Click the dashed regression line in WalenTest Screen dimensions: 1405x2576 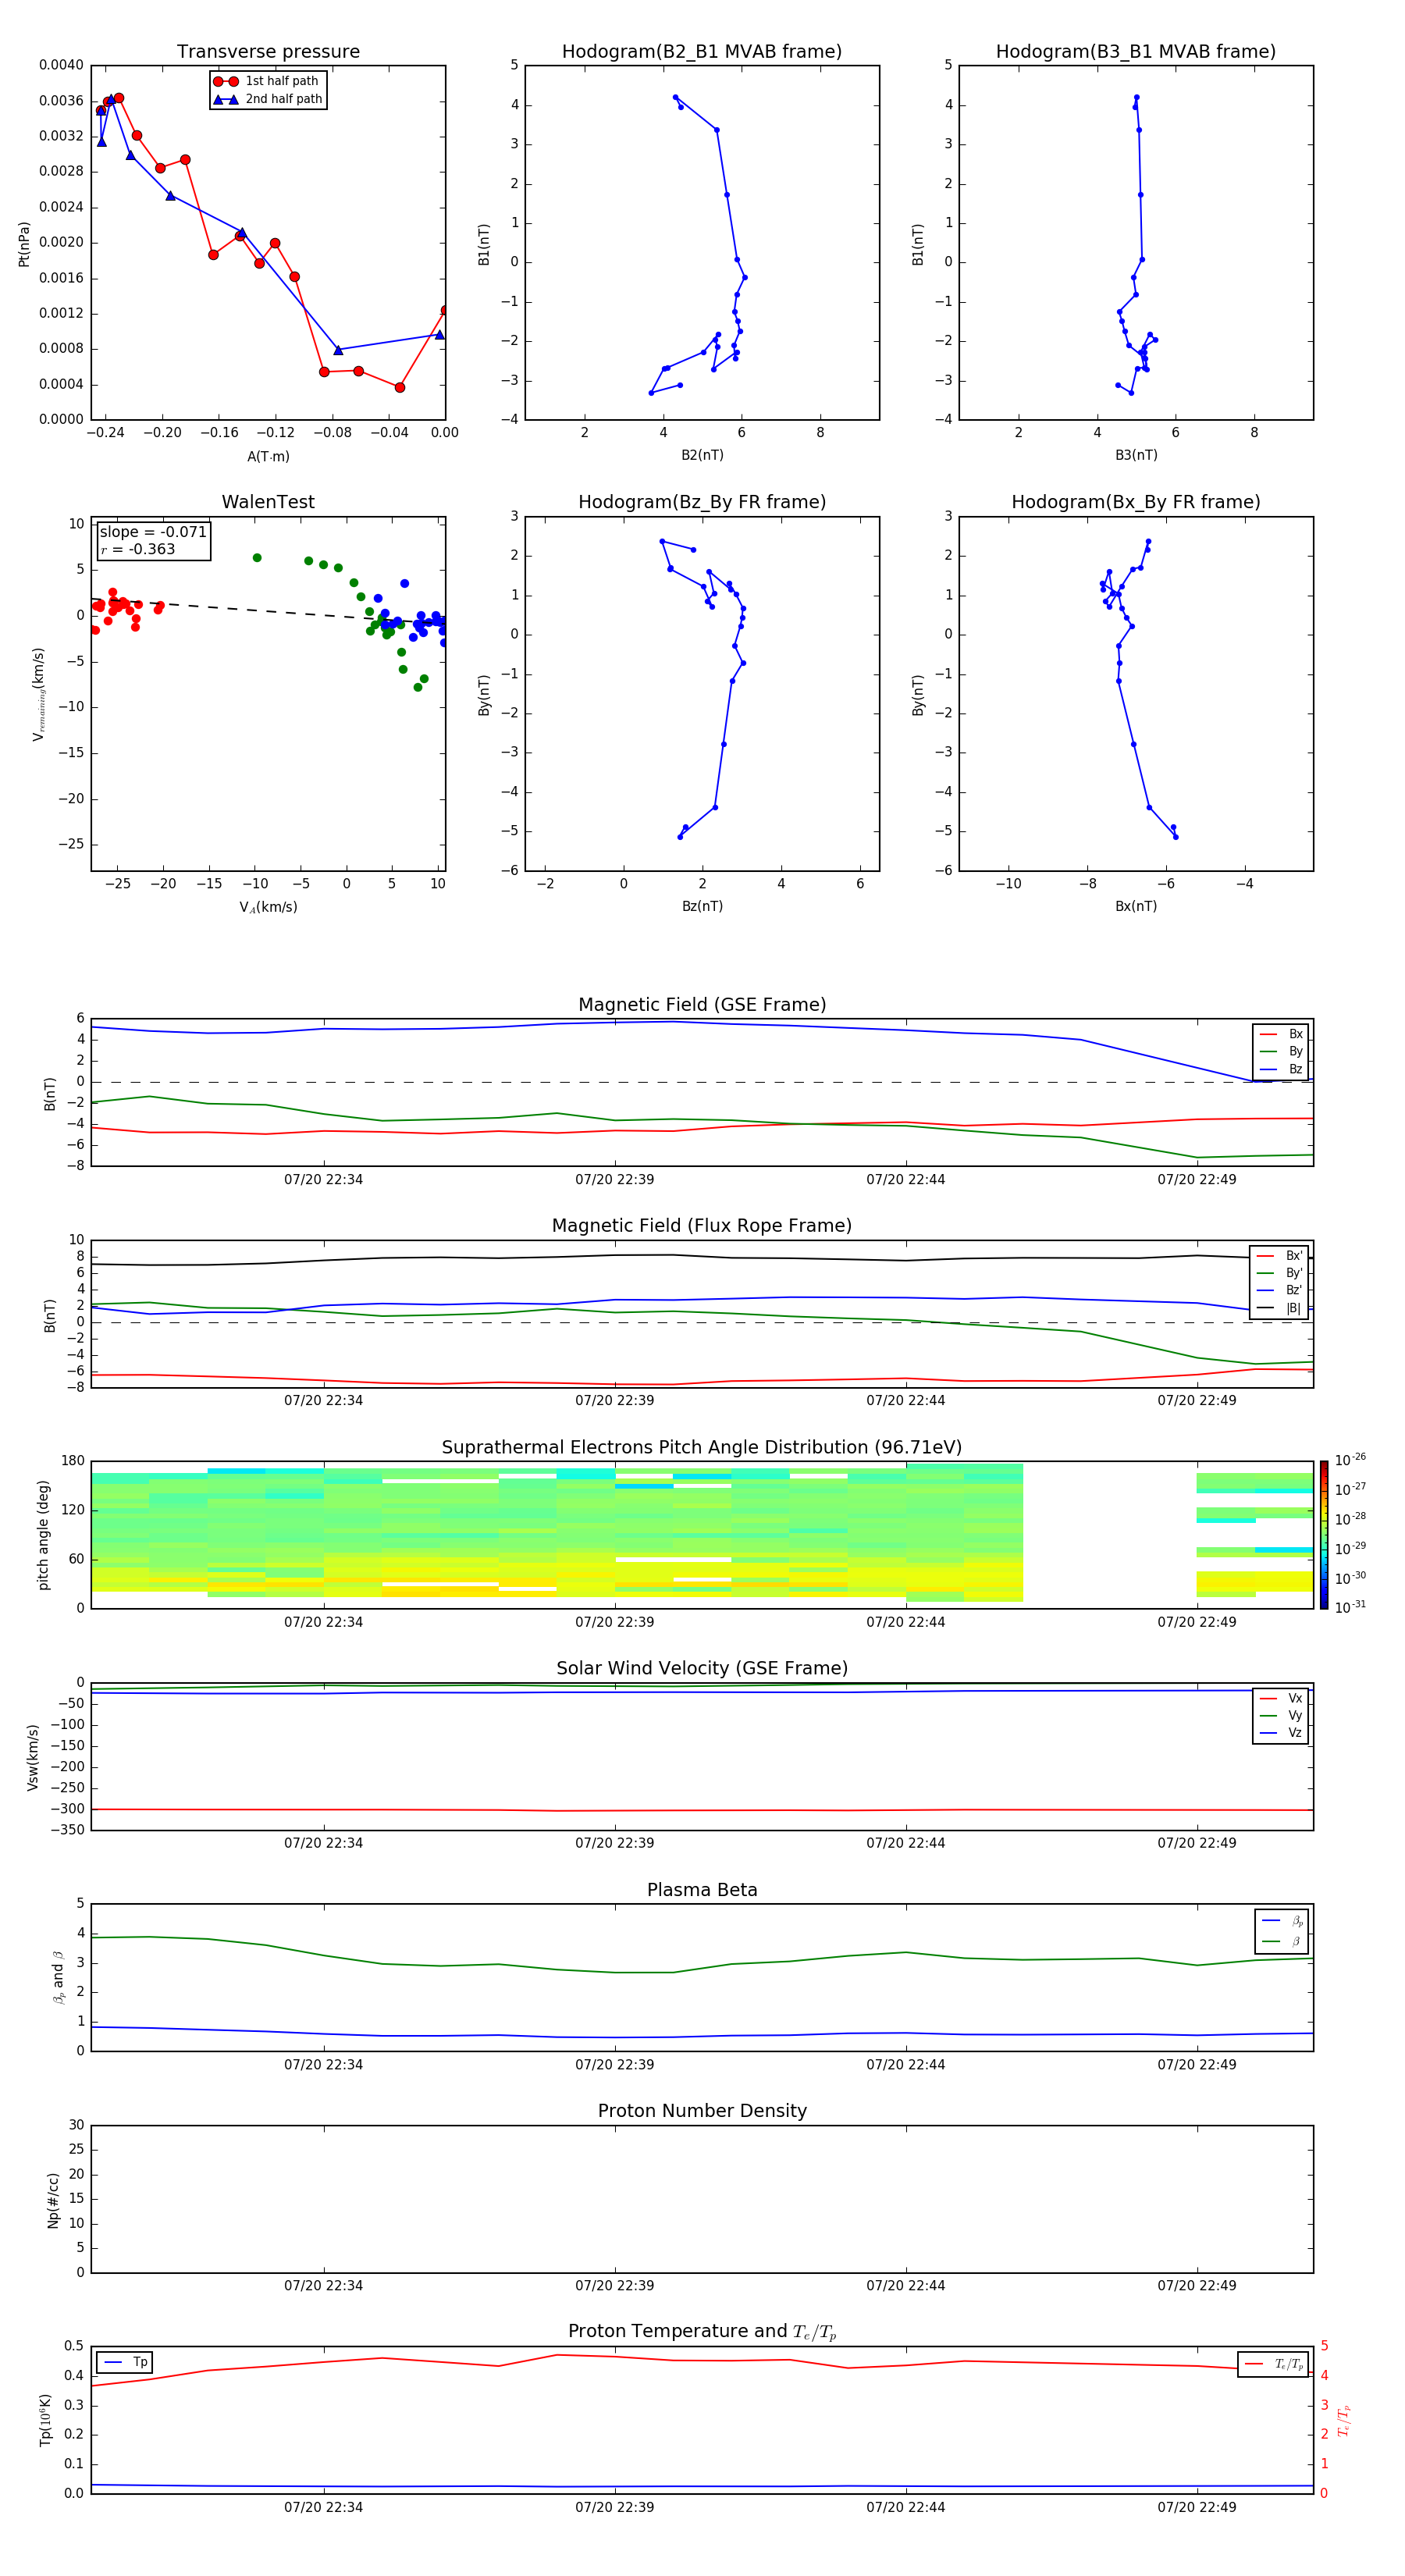[x=268, y=610]
